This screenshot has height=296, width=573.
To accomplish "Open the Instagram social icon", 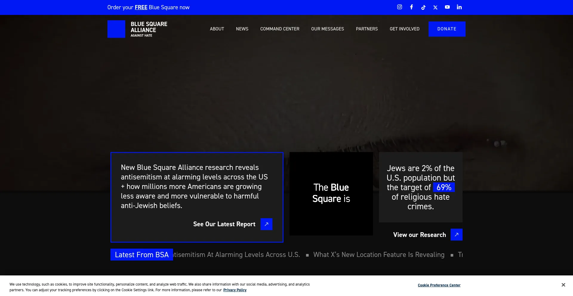I will tap(399, 7).
